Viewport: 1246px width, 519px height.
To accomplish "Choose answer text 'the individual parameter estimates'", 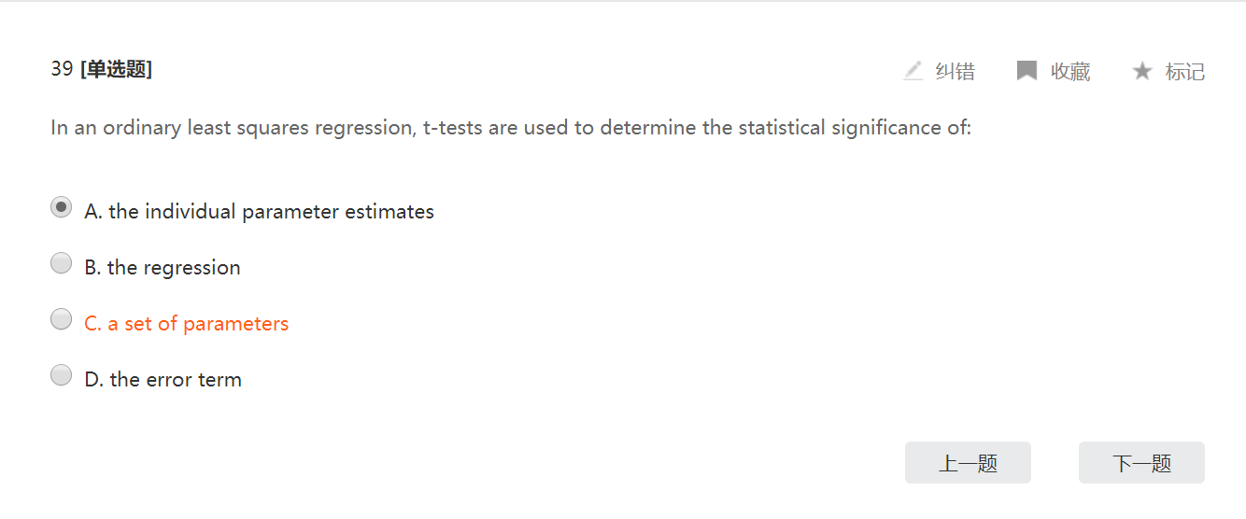I will coord(271,212).
